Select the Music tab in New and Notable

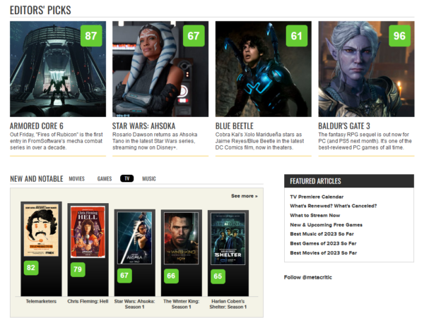click(x=149, y=178)
